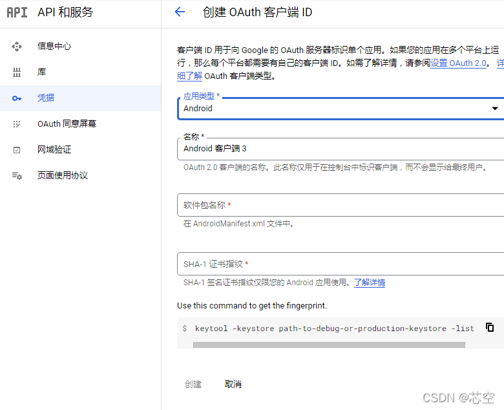Viewport: 504px width, 410px height.
Task: Expand the 应用类型 dropdown arrow
Action: [x=495, y=109]
